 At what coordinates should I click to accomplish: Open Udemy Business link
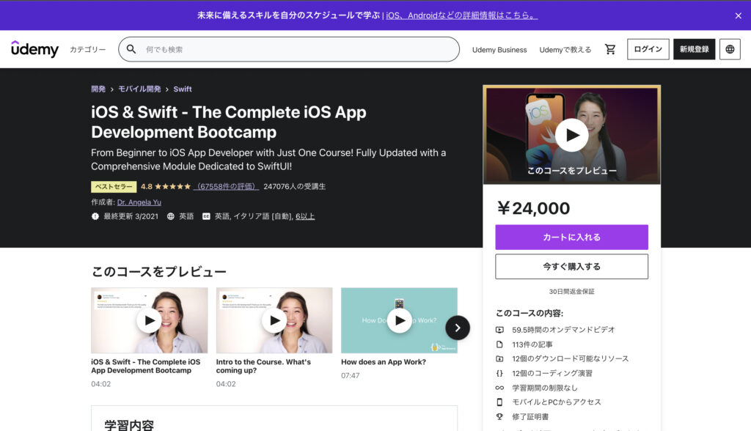(x=499, y=50)
